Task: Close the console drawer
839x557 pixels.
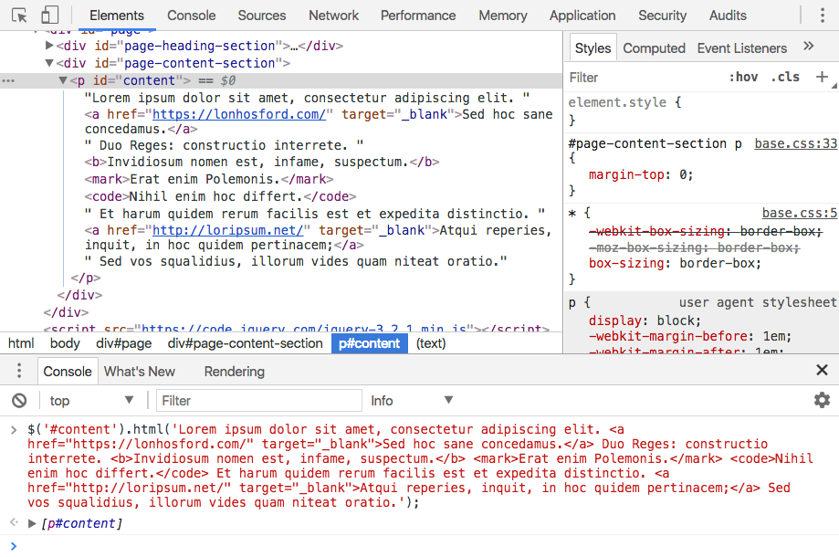Action: click(x=822, y=370)
